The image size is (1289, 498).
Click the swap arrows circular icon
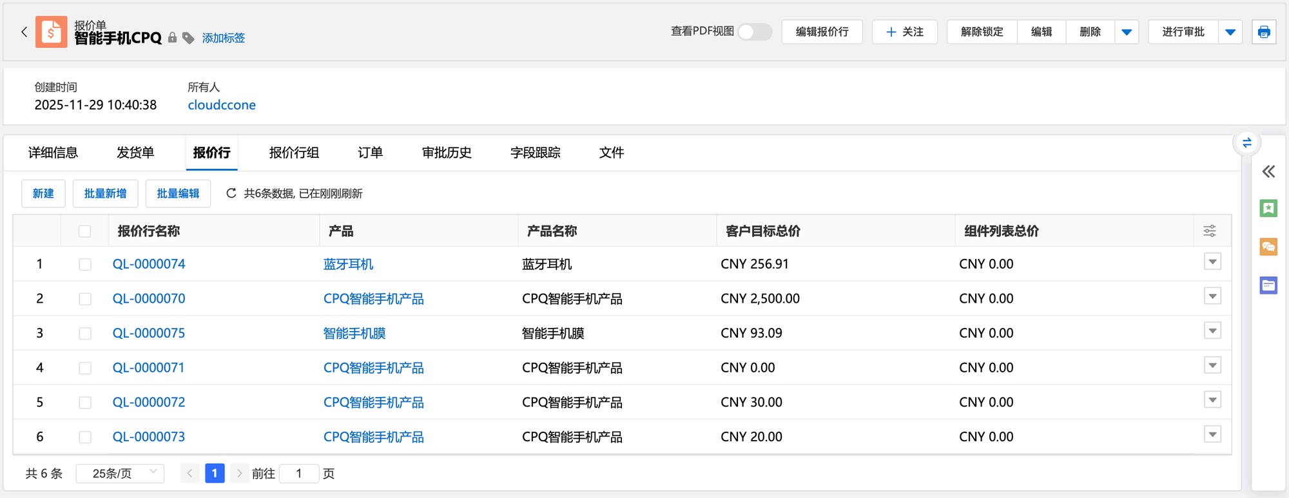[1246, 142]
